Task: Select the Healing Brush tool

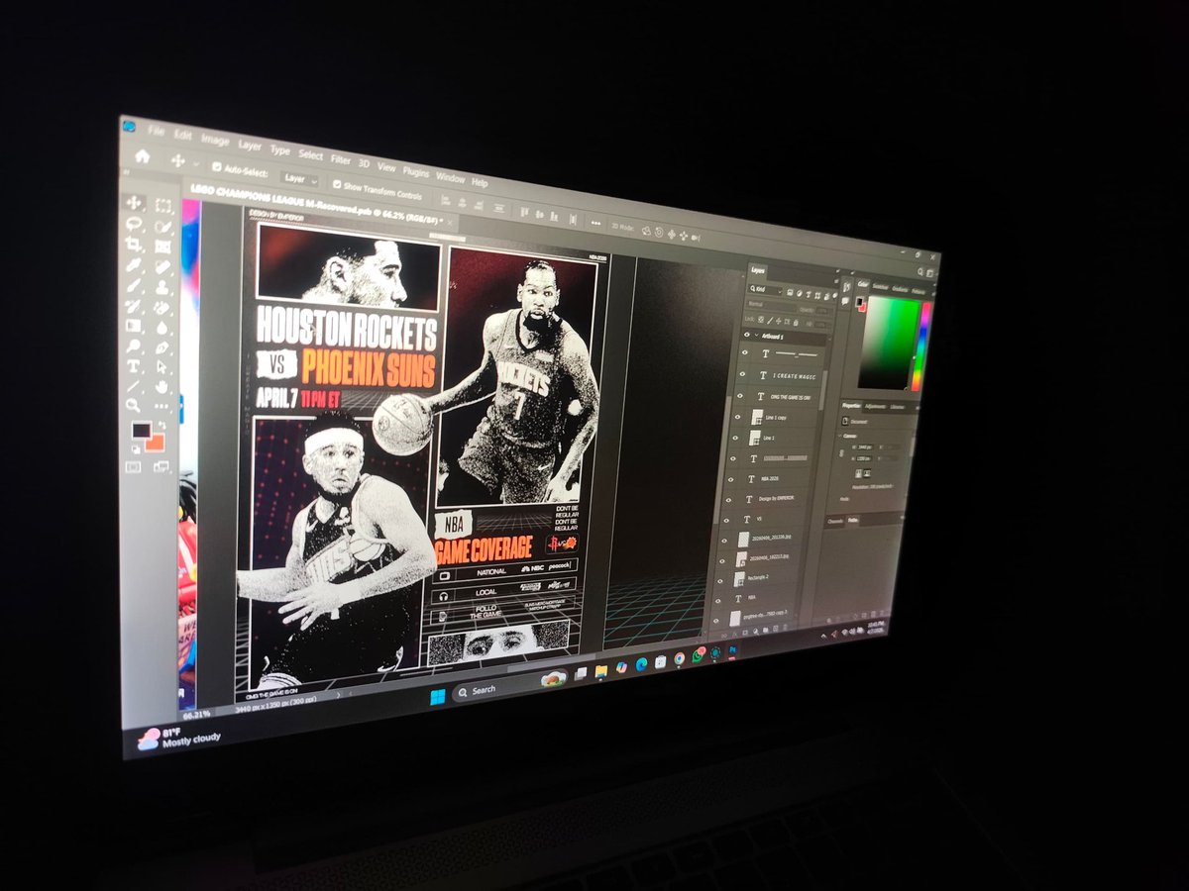Action: pos(162,267)
